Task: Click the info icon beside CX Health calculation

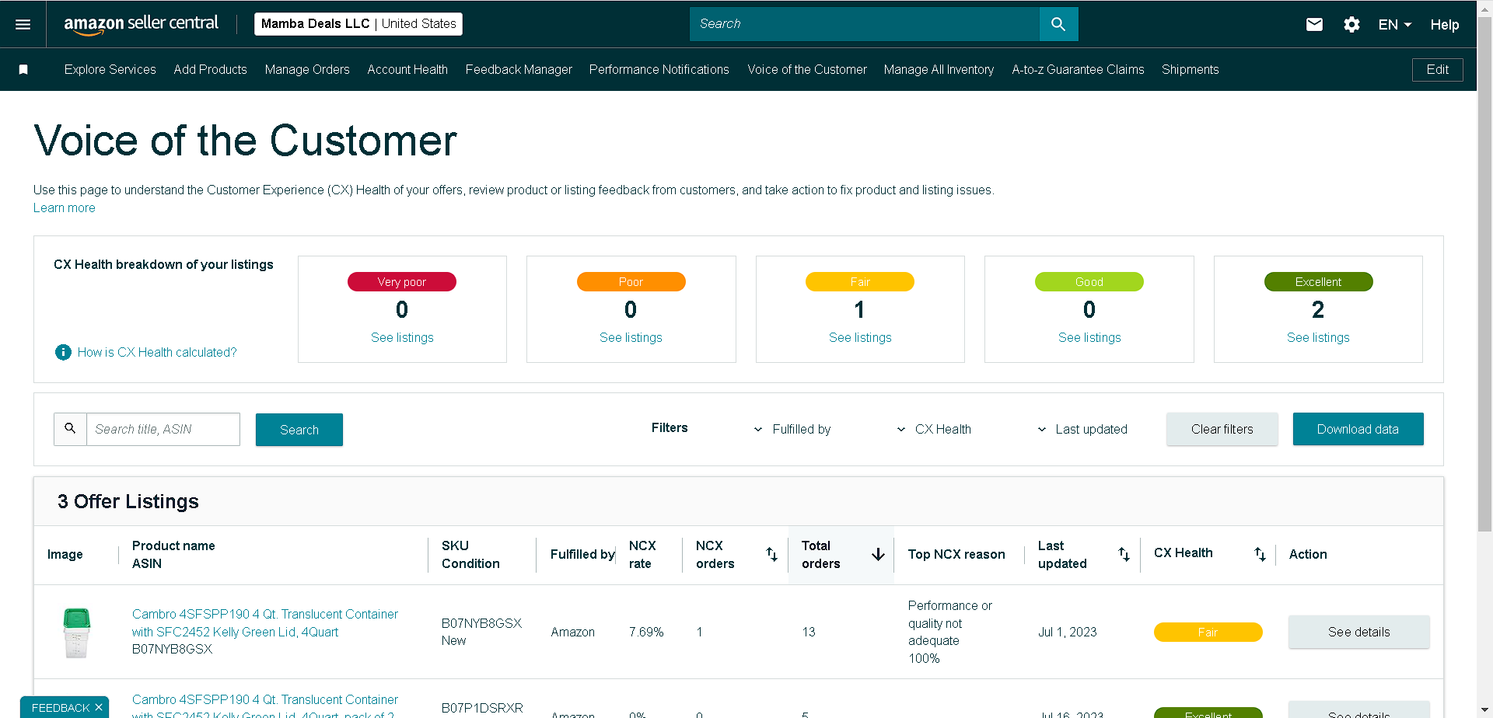Action: 63,352
